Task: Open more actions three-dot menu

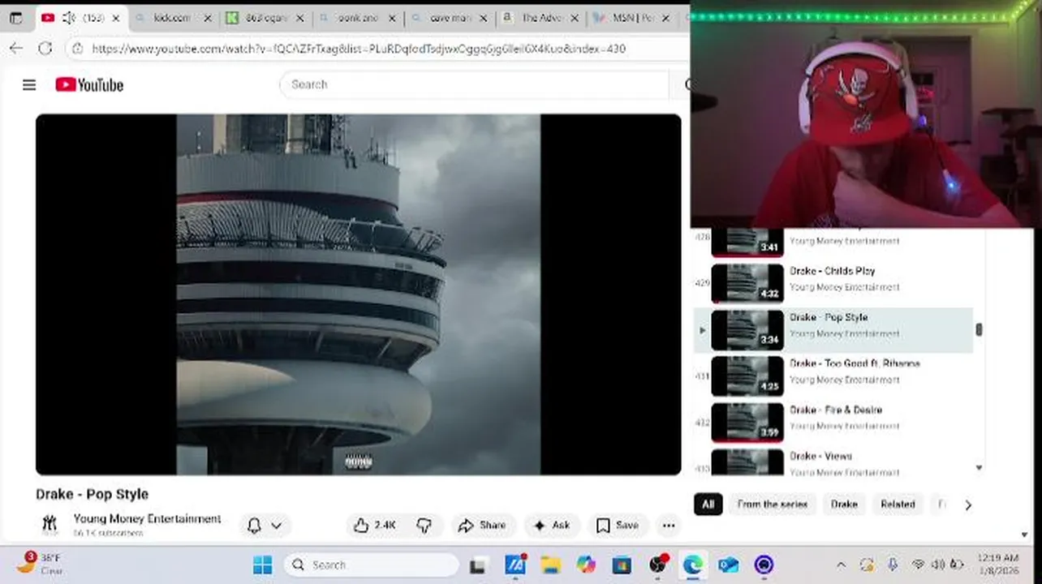Action: point(669,526)
